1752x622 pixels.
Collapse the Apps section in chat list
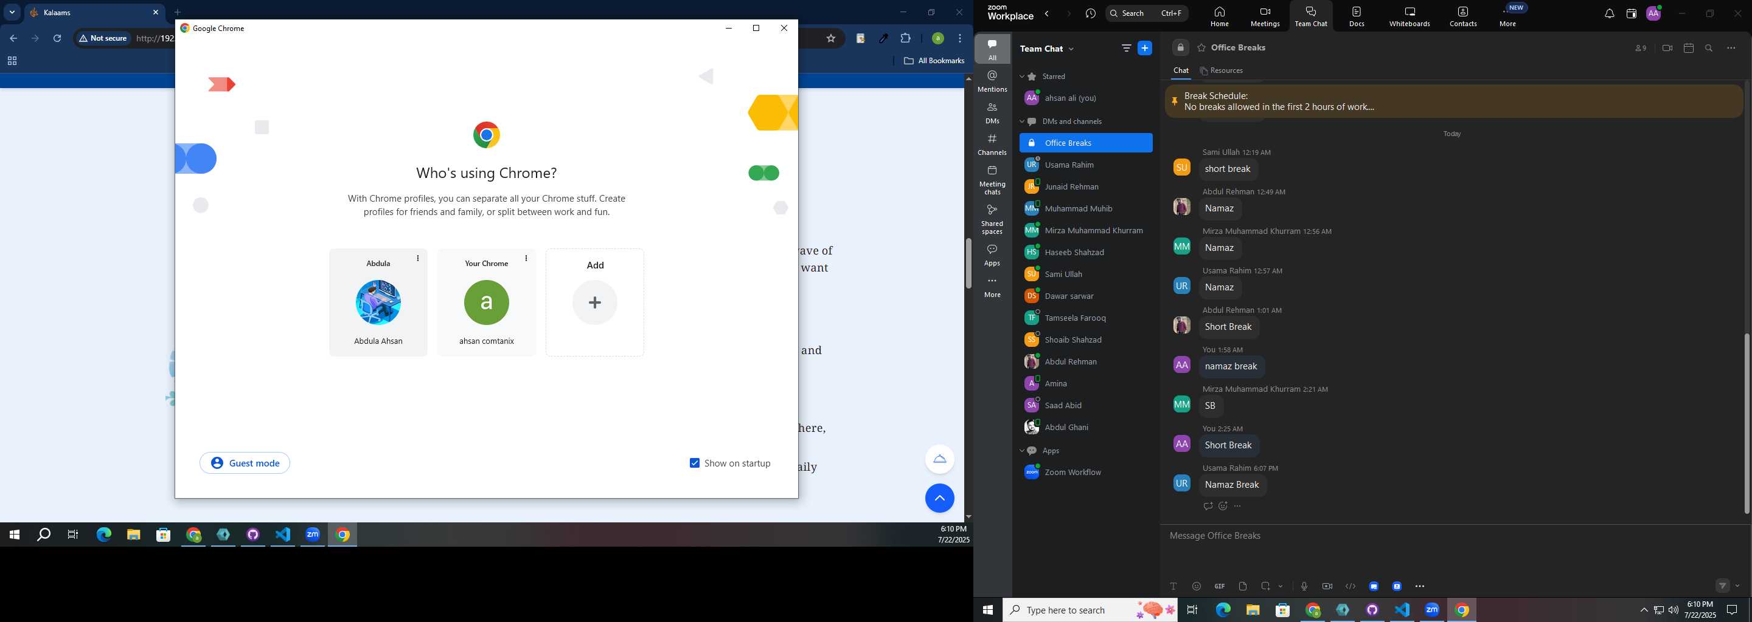[x=1021, y=451]
